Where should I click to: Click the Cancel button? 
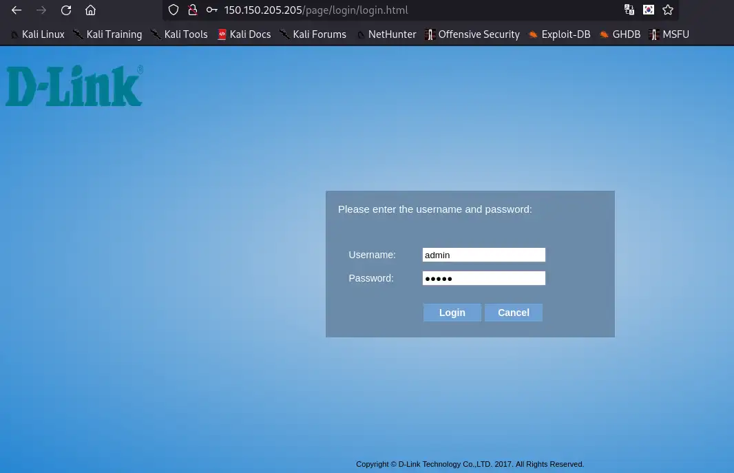pos(513,313)
